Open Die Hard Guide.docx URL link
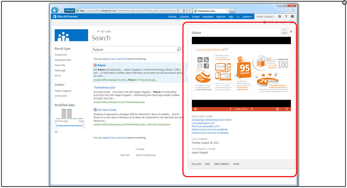 click(132, 124)
